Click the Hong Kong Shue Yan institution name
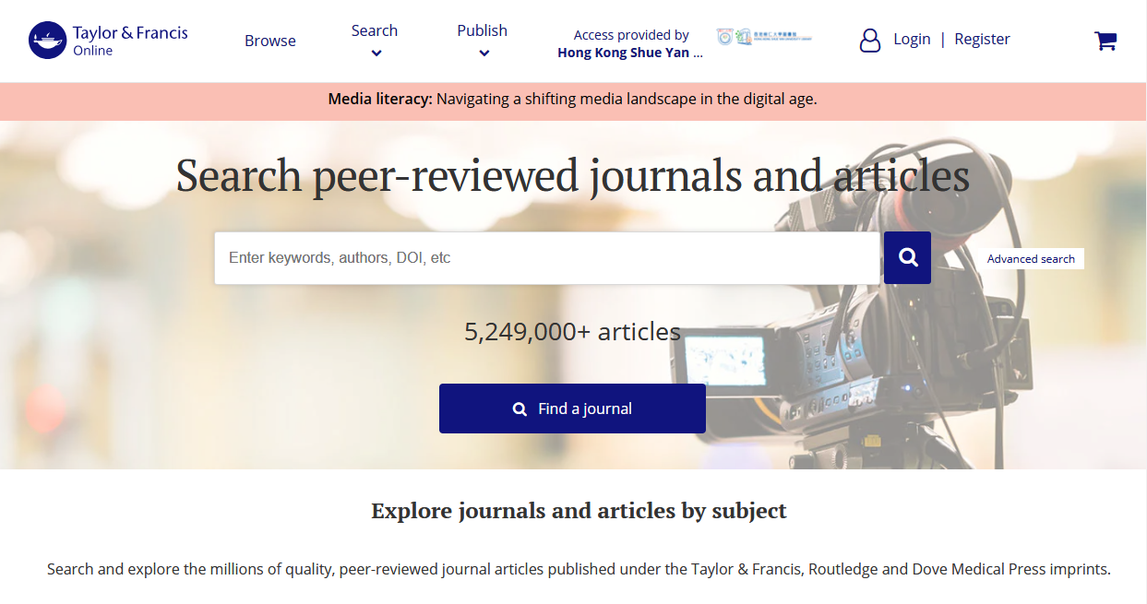This screenshot has height=604, width=1147. pyautogui.click(x=630, y=53)
